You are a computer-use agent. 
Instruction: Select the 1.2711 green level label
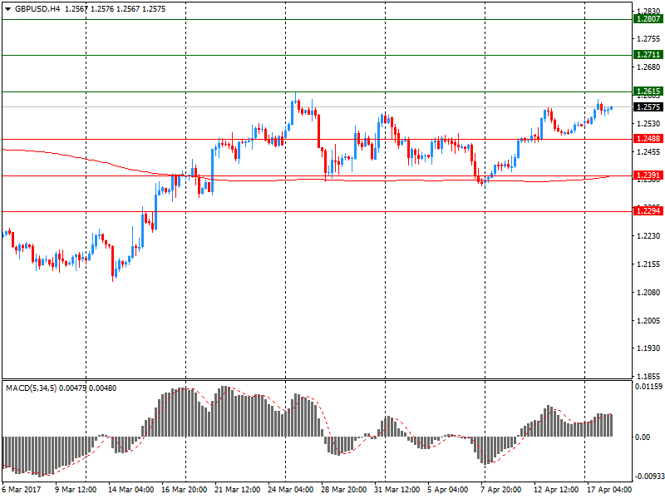648,55
